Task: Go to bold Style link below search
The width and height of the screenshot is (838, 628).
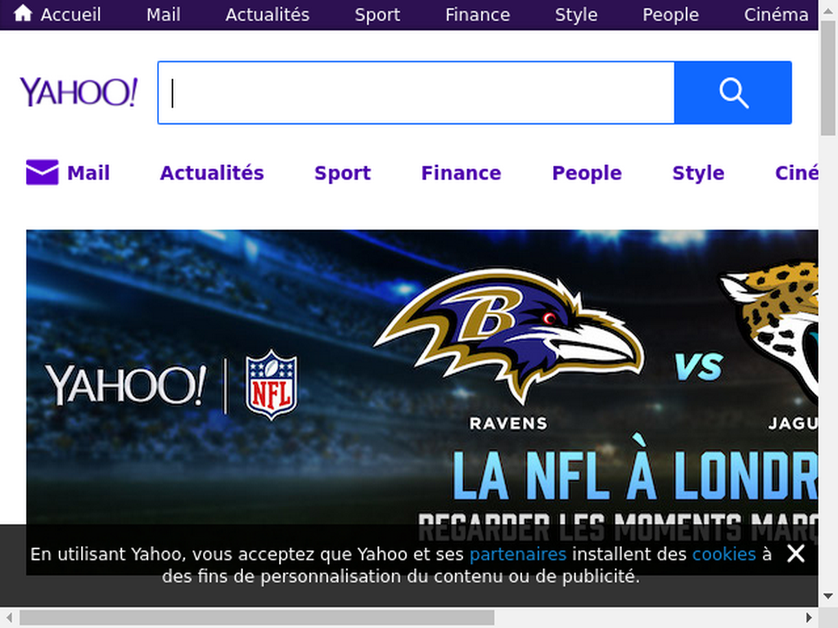Action: click(x=698, y=173)
